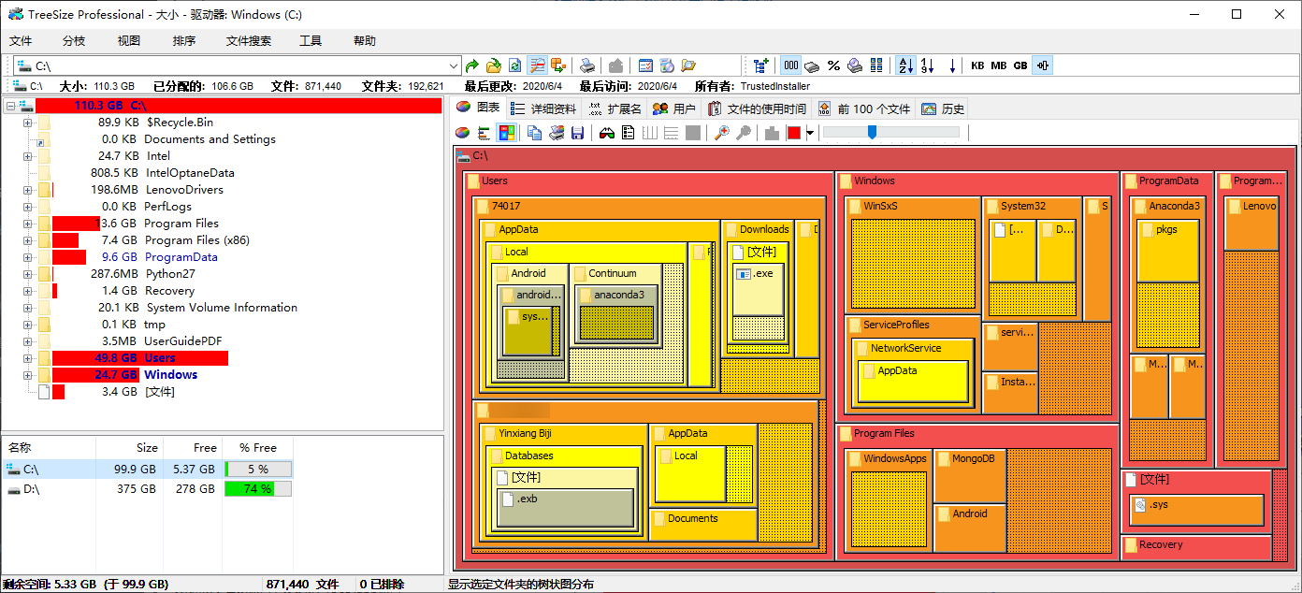Click the grey blocks icon left of the red swatch
Viewport: 1302px width, 593px height.
(772, 133)
